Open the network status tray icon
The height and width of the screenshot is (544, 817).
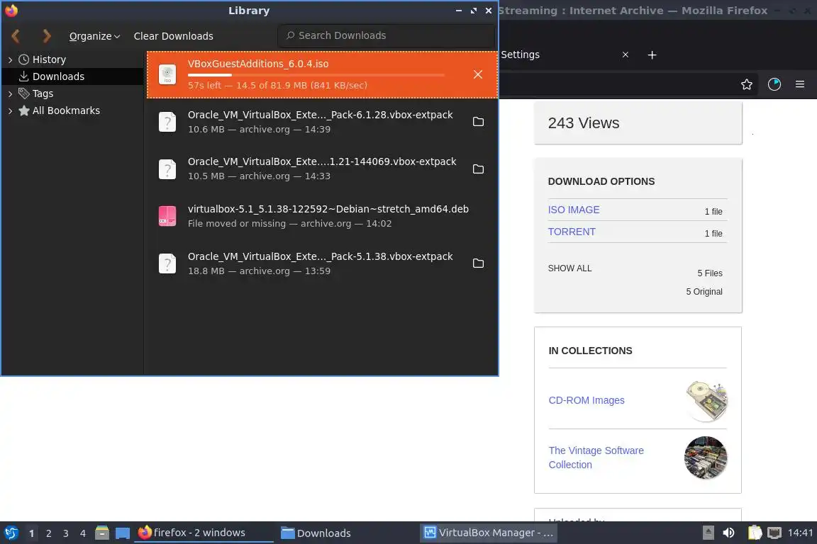click(x=774, y=533)
